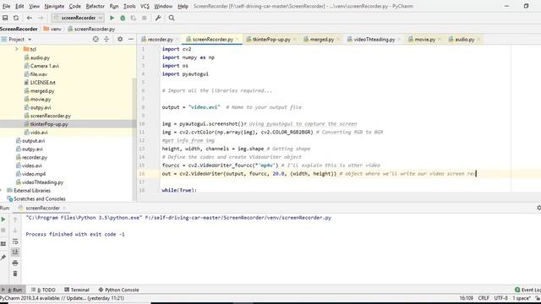
Task: Switch to movie.py editor tab
Action: pyautogui.click(x=424, y=40)
